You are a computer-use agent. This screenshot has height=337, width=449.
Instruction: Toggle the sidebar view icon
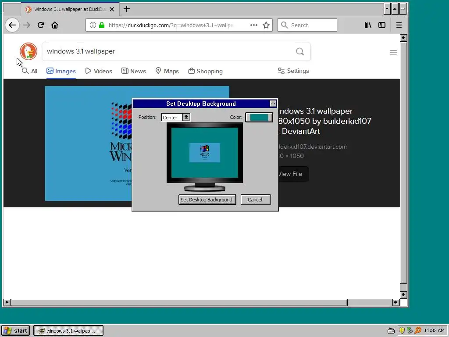click(x=382, y=25)
